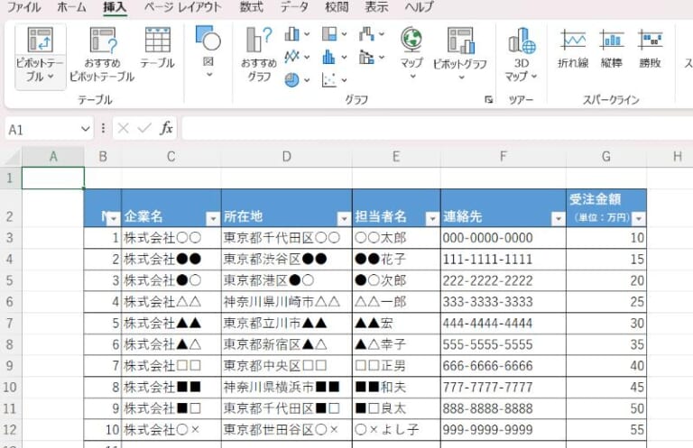Click cell 東京都渋谷区●●

[286, 259]
